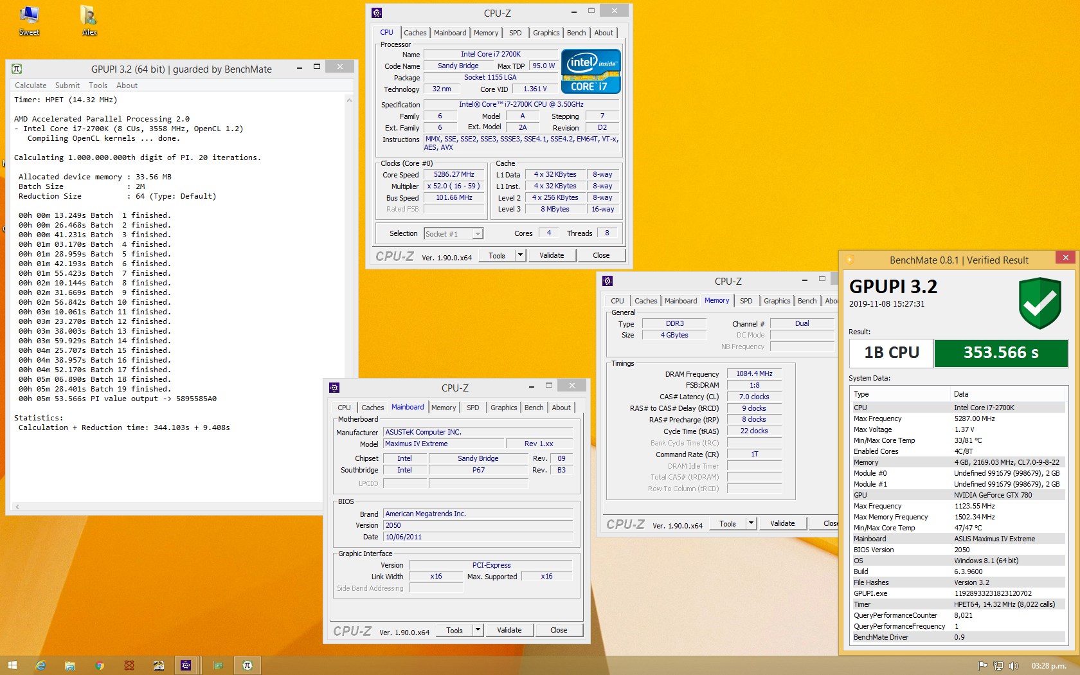
Task: Click the GPUPI pi icon in title bar
Action: (17, 69)
